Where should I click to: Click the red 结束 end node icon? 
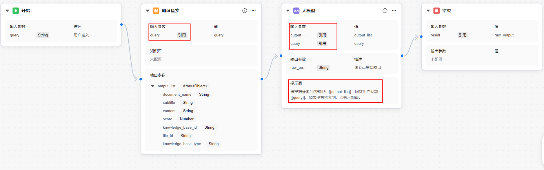point(436,11)
